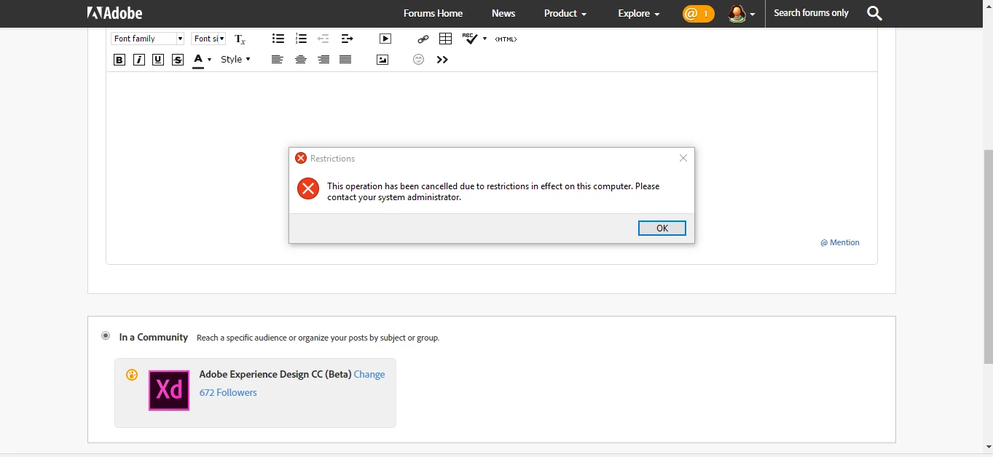Decrease indent (outdent) icon
Viewport: 993px width, 457px height.
(323, 39)
